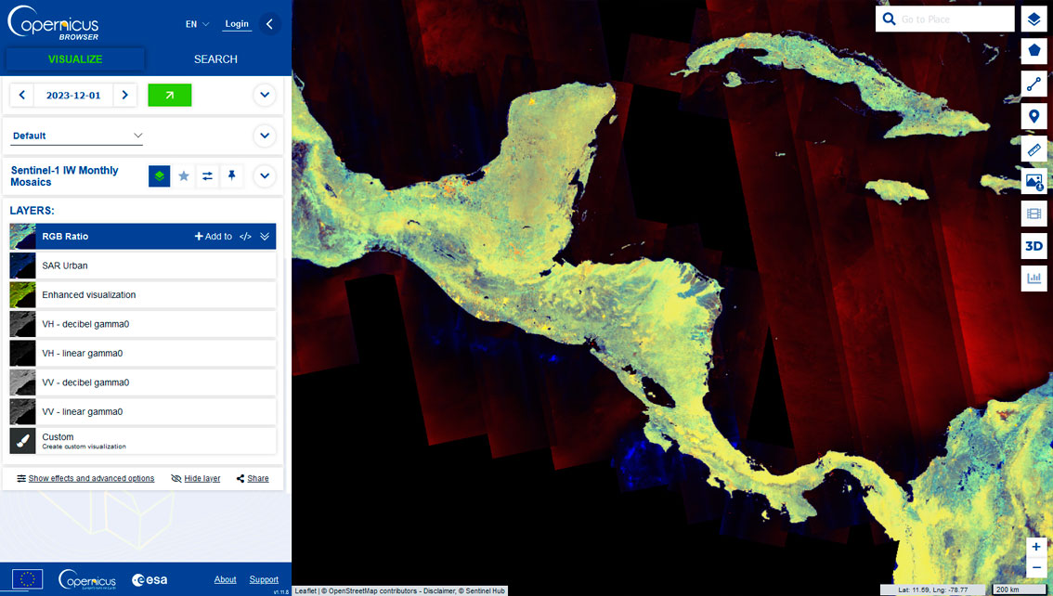Collapse the side panel with the arrow button
1053x596 pixels.
click(x=269, y=24)
